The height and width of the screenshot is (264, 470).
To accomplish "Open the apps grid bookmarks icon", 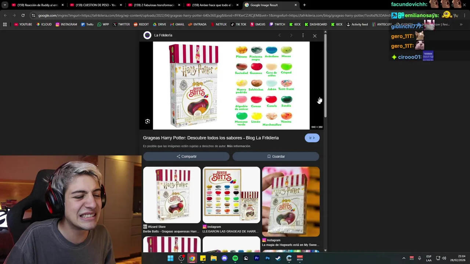I will coord(5,24).
